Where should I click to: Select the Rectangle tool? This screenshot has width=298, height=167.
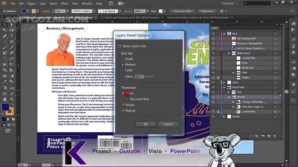12,42
